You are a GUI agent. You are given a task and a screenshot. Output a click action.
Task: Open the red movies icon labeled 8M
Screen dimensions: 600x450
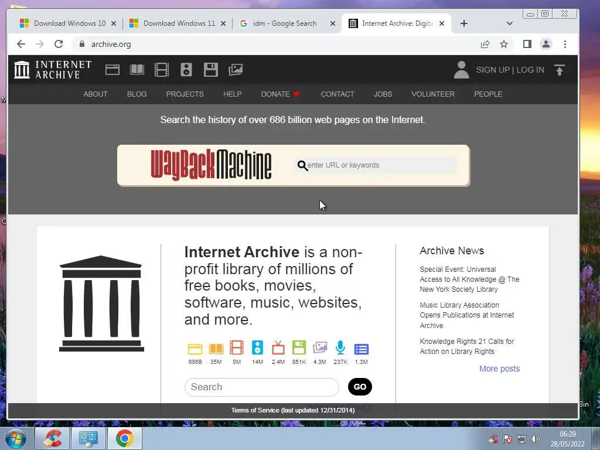click(x=237, y=348)
